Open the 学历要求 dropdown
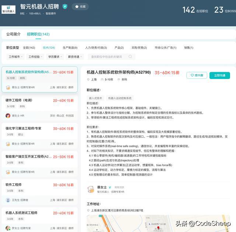Viewport: 236px width, 232px height. (x=55, y=57)
